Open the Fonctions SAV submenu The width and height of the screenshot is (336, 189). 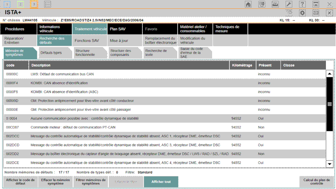coord(89,40)
